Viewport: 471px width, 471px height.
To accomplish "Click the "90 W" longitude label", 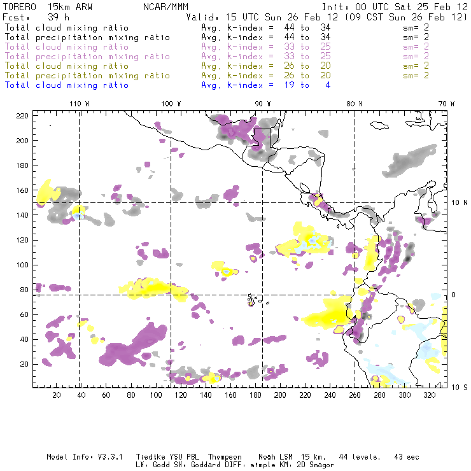I will (263, 104).
